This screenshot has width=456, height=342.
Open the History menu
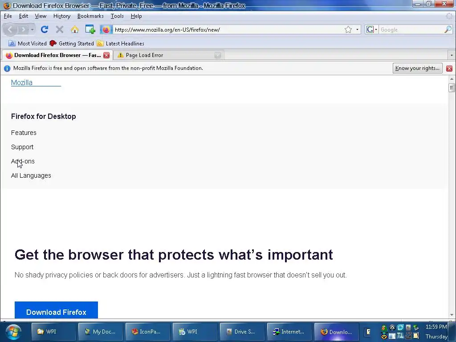pos(61,16)
